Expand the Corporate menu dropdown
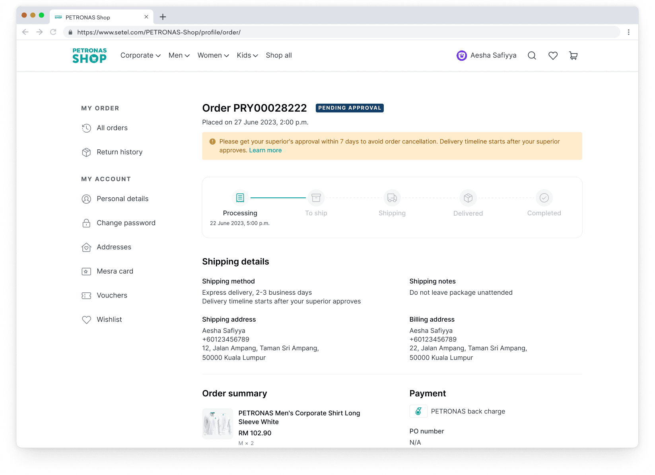Viewport: 655px width, 475px height. (x=140, y=56)
